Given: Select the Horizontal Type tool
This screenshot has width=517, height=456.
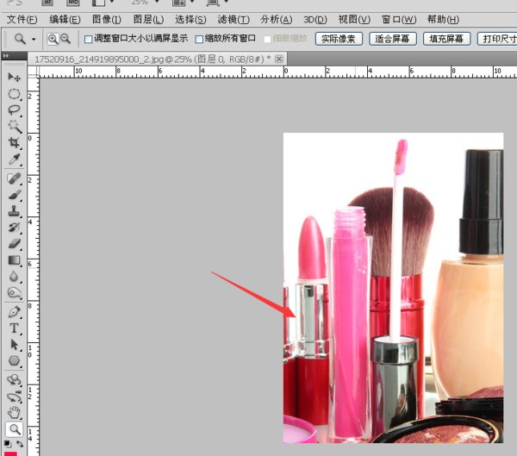Looking at the screenshot, I should (15, 328).
